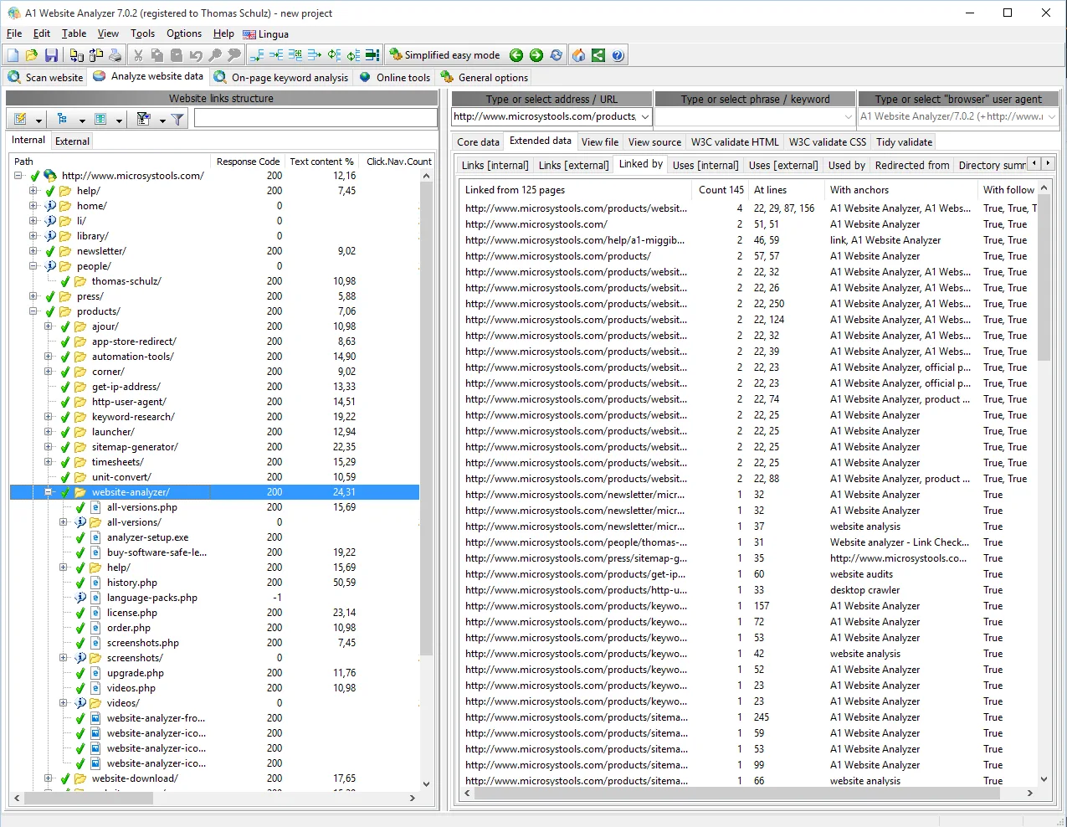1067x827 pixels.
Task: Cut selection with the scissors icon
Action: pyautogui.click(x=138, y=55)
